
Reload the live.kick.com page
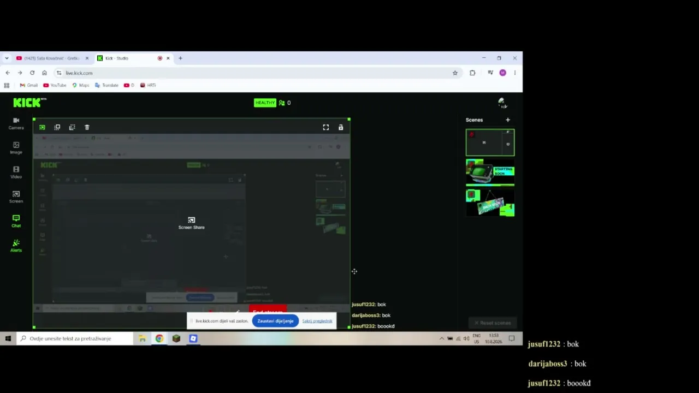(x=32, y=73)
